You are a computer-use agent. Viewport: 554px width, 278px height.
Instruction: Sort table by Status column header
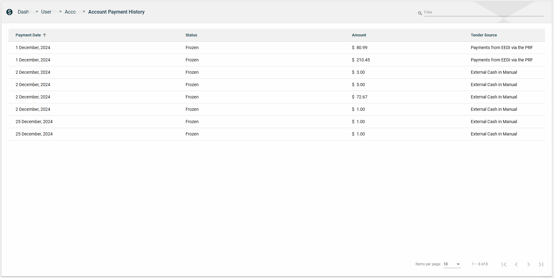point(191,35)
